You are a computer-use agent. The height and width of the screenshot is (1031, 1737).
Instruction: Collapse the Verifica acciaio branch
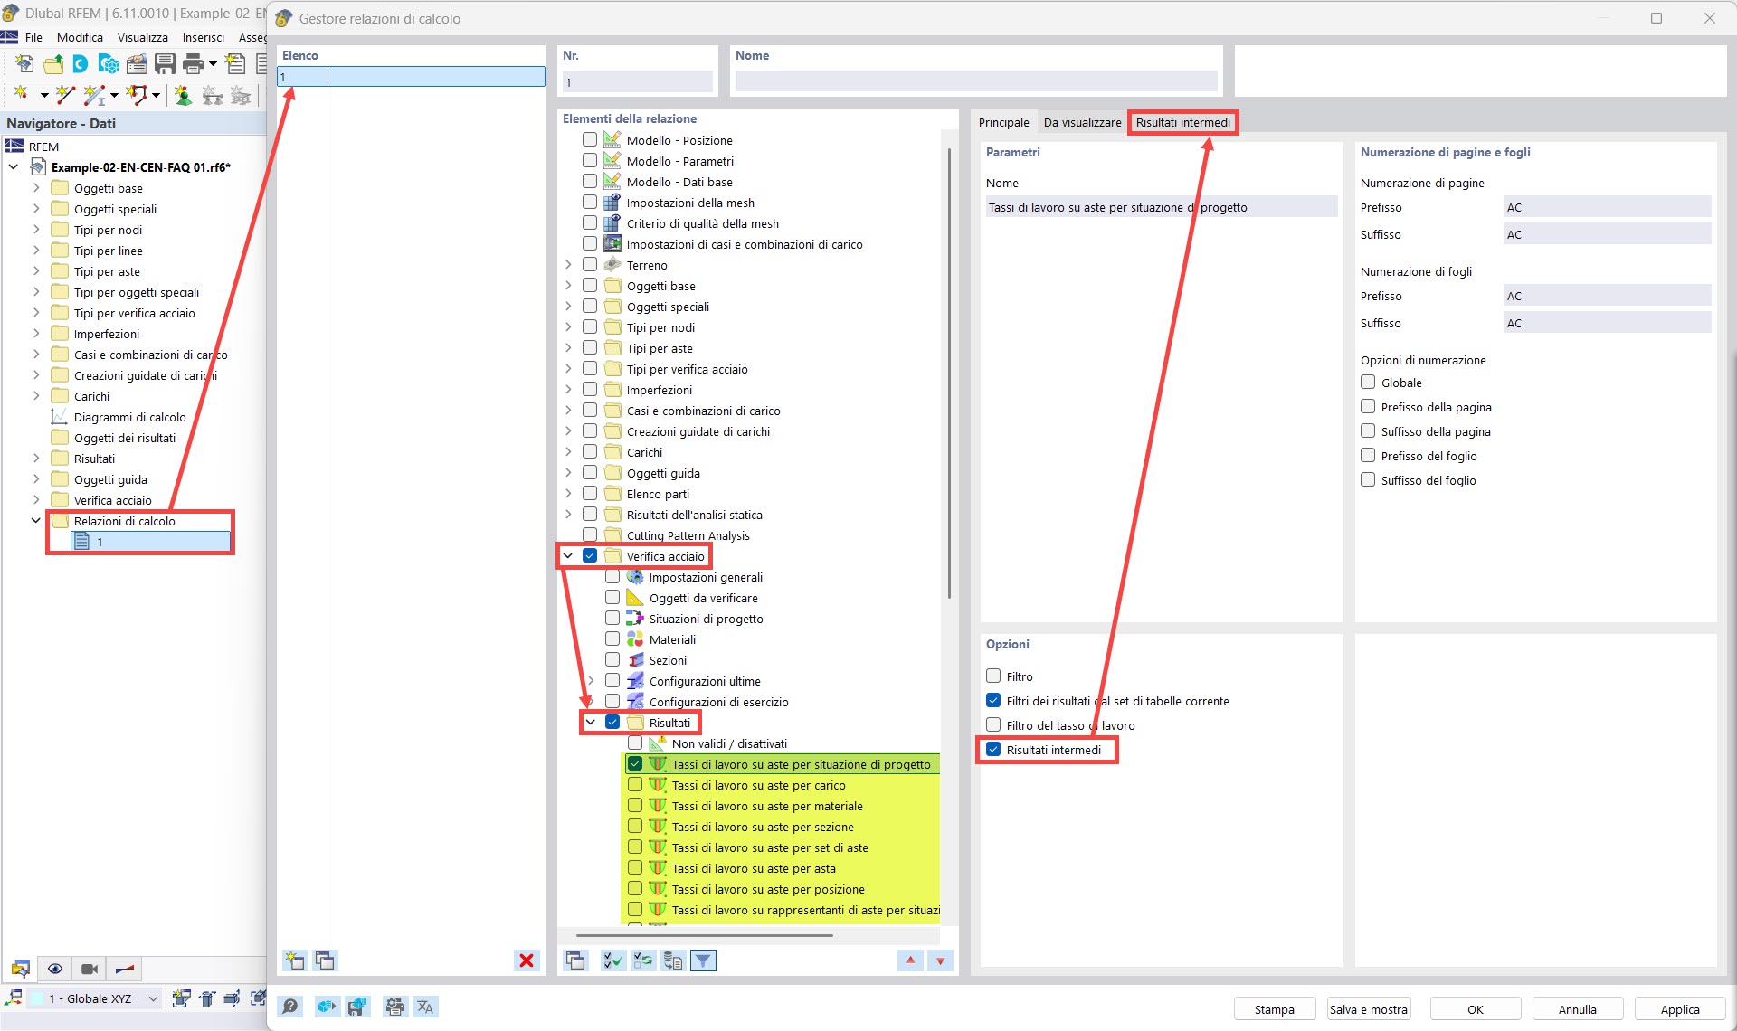click(567, 555)
